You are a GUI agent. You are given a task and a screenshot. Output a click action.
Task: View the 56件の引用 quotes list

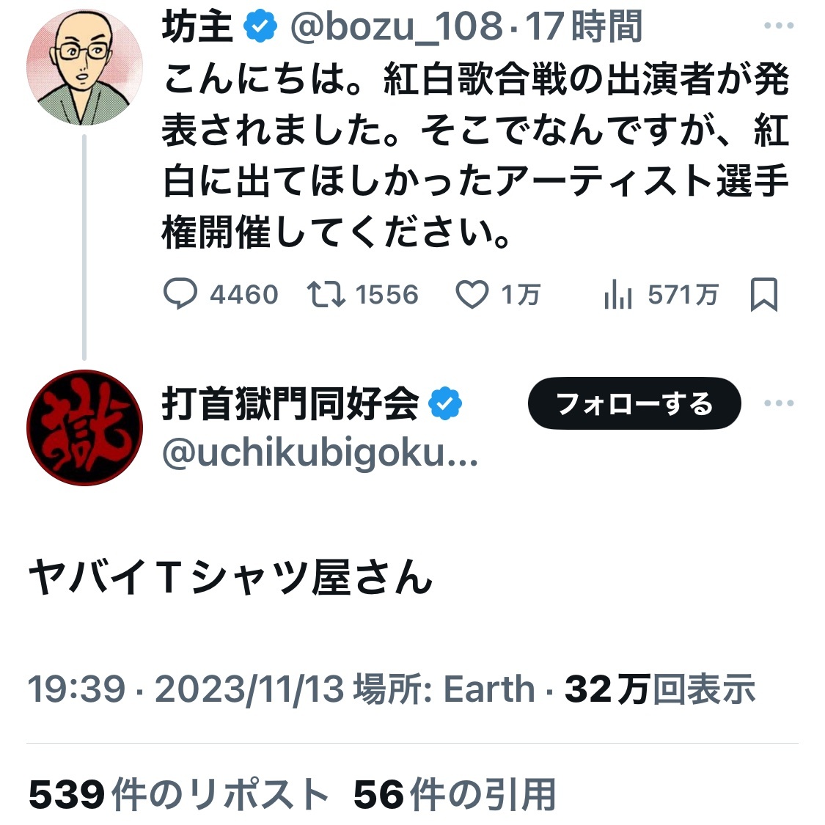(455, 795)
